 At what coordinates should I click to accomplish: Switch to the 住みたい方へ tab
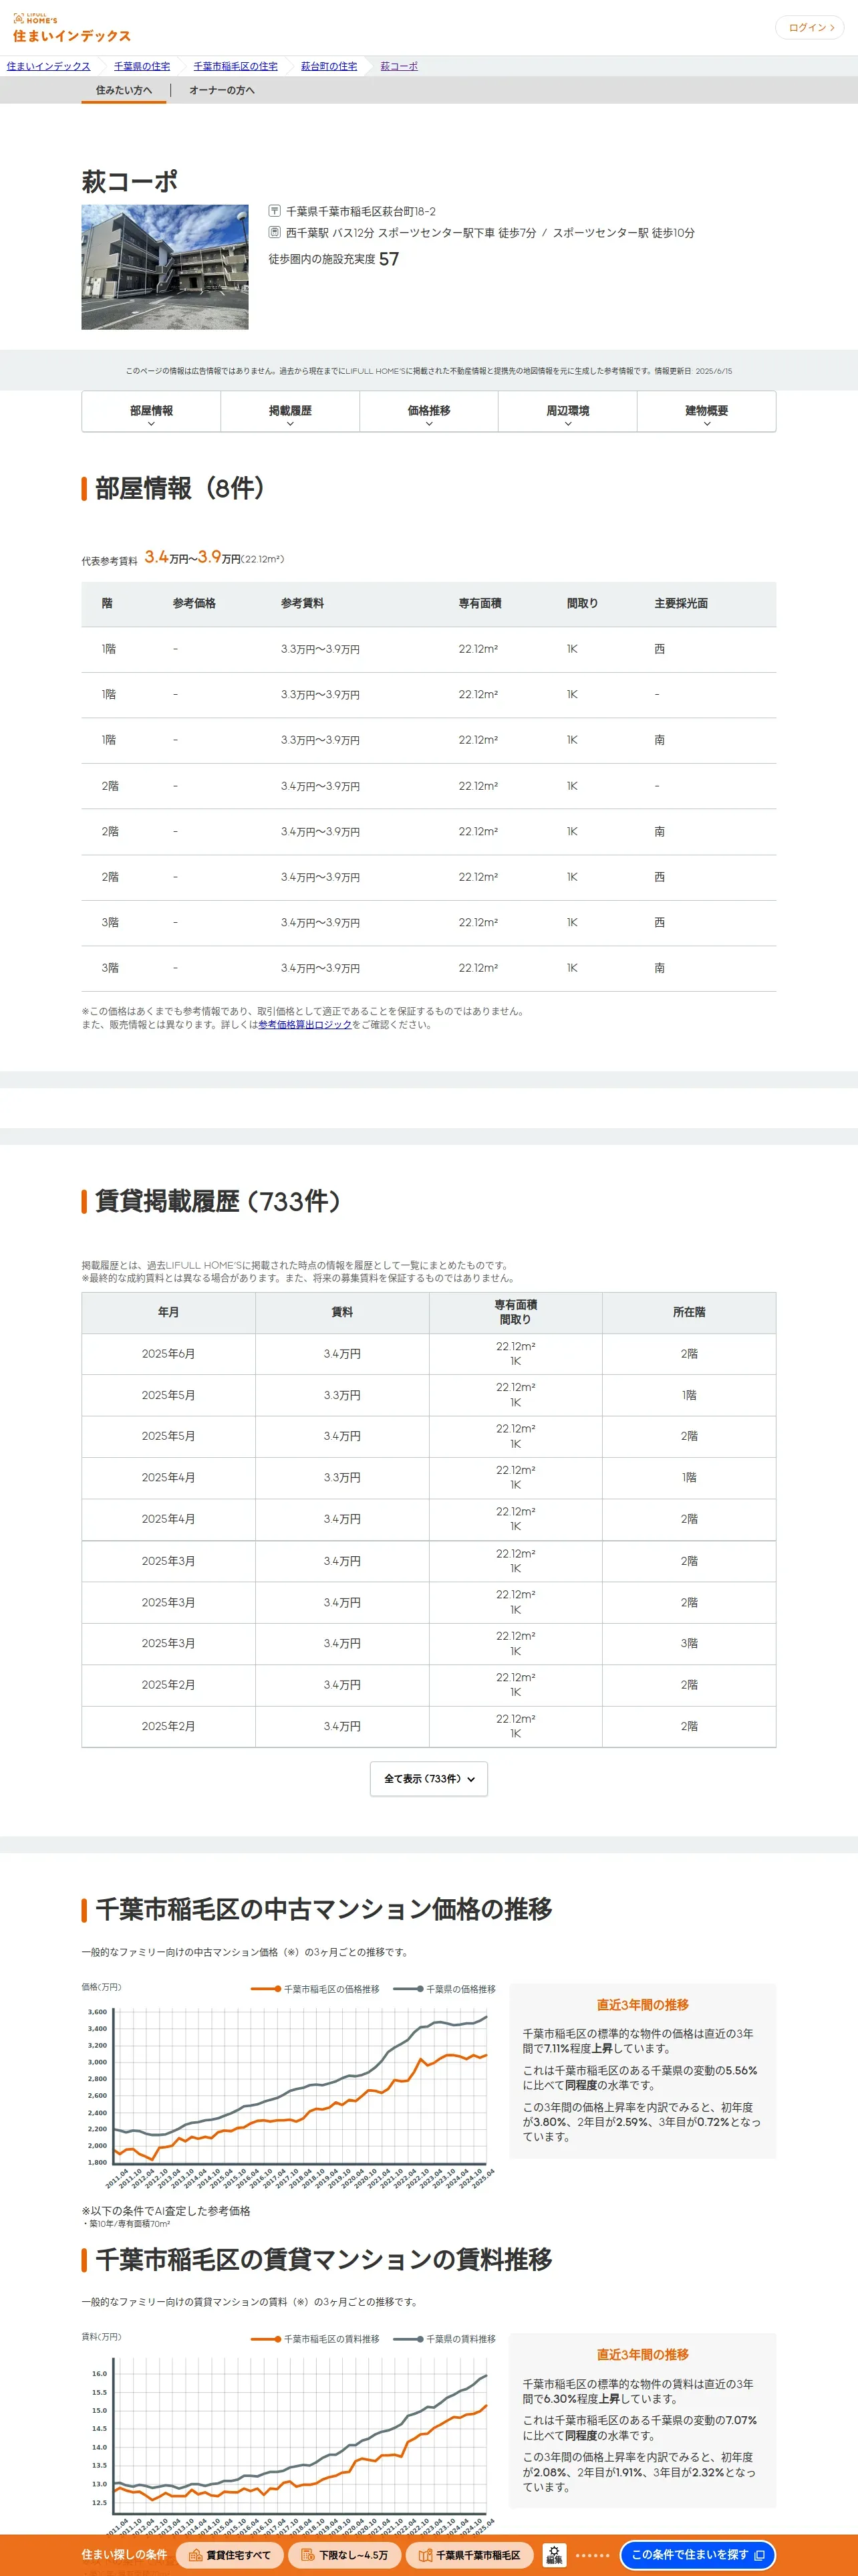(124, 90)
